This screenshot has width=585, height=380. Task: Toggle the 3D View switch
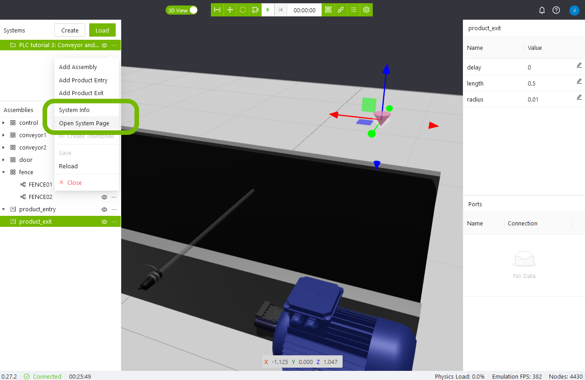(193, 10)
